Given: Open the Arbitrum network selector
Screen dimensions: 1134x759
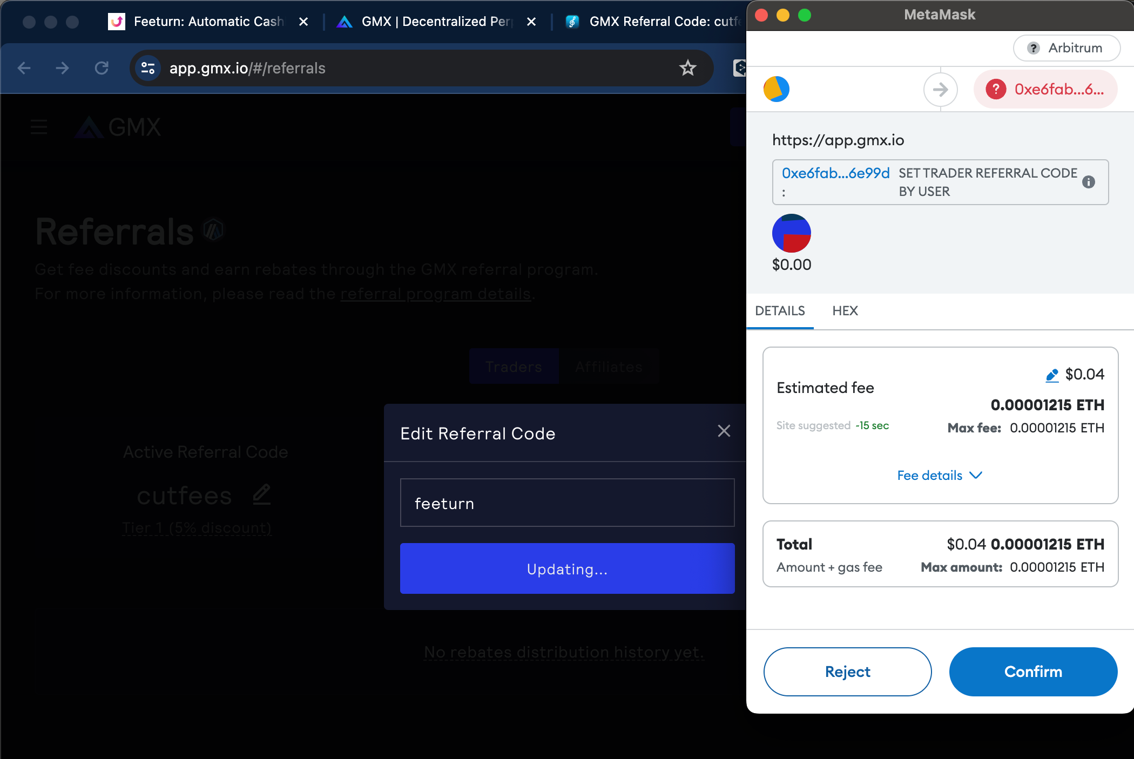Looking at the screenshot, I should pos(1066,48).
